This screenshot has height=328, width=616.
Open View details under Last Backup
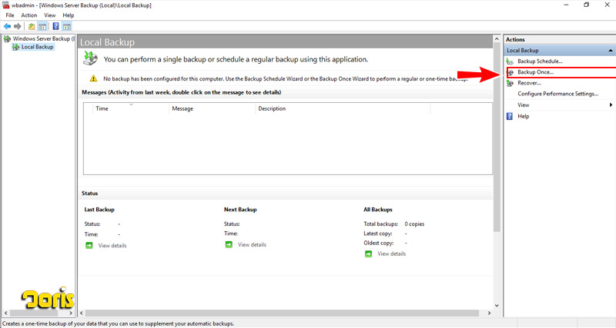112,246
